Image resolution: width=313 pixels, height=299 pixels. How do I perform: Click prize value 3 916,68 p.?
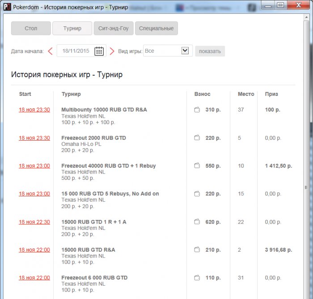[279, 250]
